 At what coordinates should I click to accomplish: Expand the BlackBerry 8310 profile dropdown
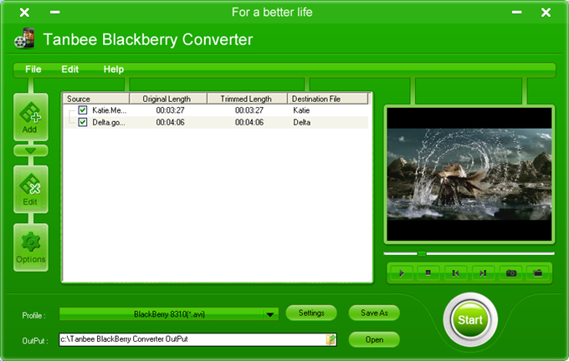click(269, 314)
